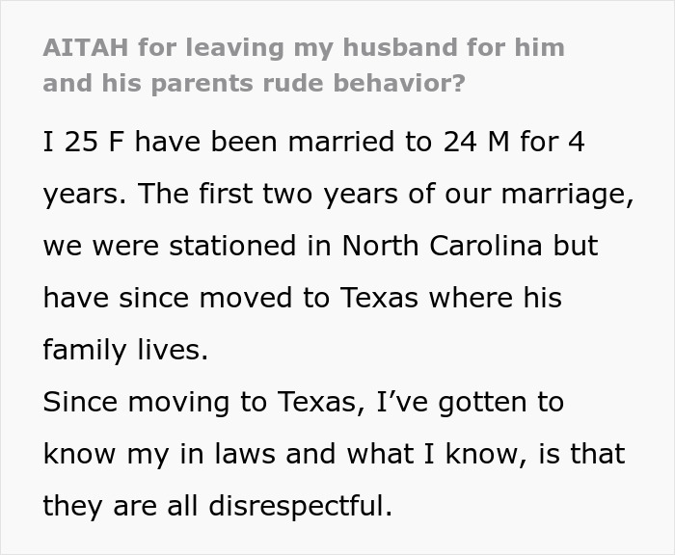Click the phrase "family lives."

[x=125, y=350]
